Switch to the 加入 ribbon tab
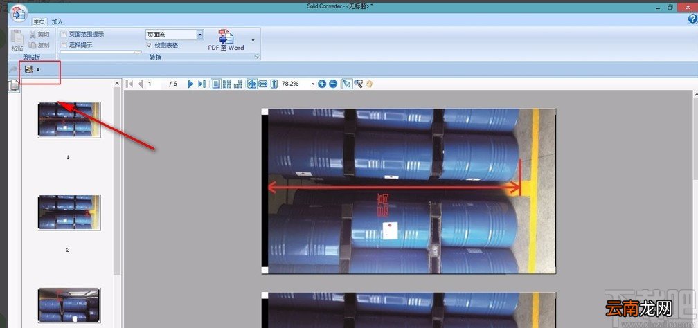This screenshot has height=328, width=698. click(x=57, y=21)
